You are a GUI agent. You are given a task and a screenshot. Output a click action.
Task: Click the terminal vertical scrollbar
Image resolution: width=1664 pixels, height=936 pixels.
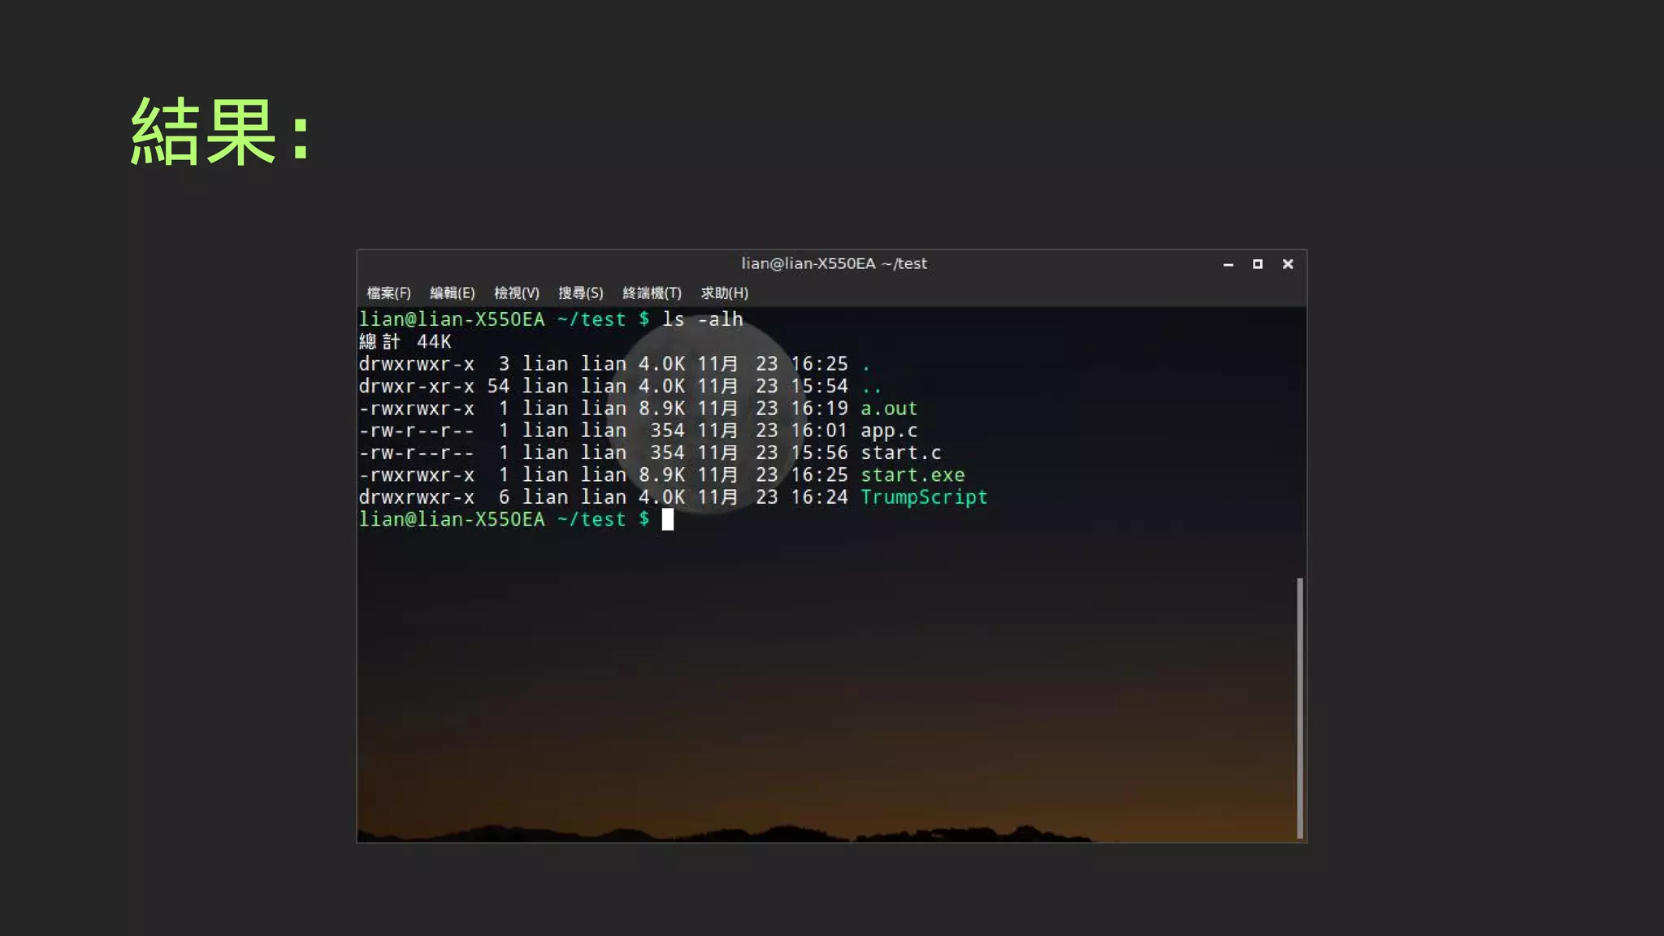1299,707
